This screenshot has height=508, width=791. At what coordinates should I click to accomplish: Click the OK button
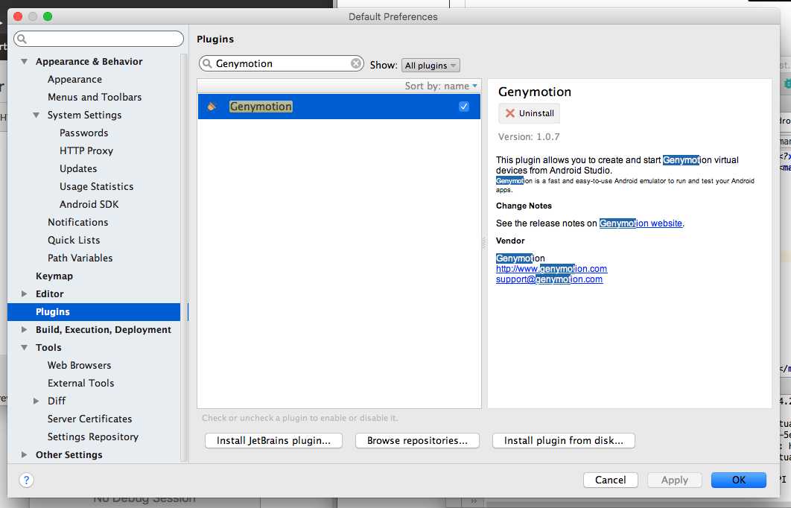(x=739, y=480)
